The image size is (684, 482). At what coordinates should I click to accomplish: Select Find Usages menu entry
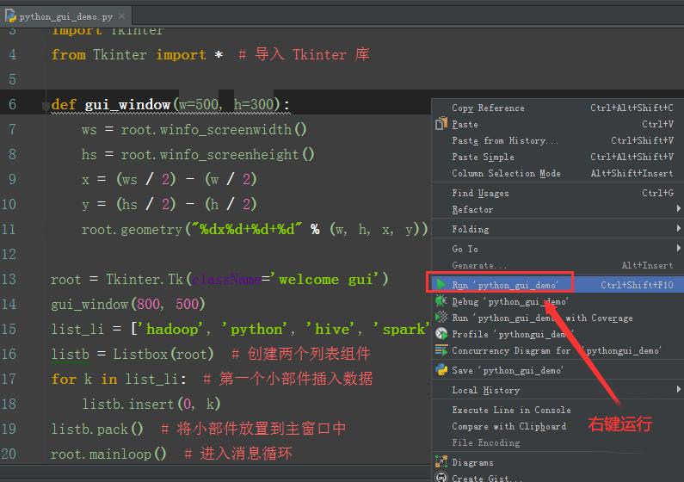point(480,193)
